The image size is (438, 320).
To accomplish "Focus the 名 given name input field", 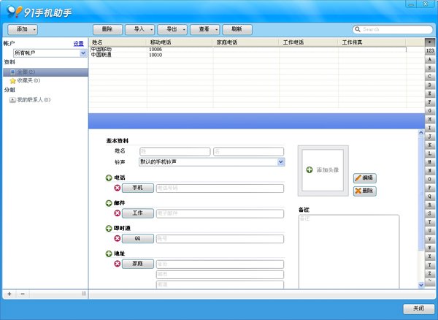I will pyautogui.click(x=249, y=151).
